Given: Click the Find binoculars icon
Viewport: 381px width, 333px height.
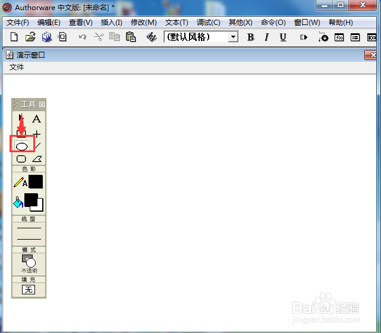Looking at the screenshot, I should (152, 37).
